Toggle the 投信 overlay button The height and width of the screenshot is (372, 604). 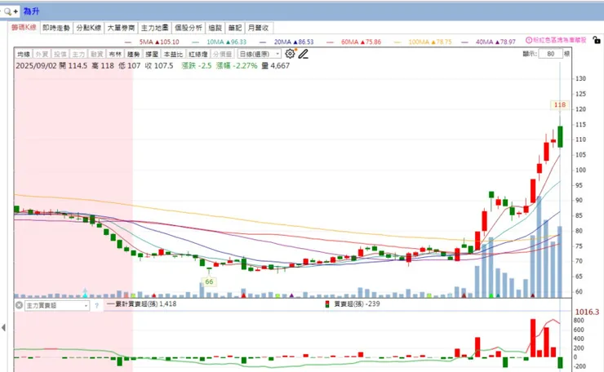point(60,55)
